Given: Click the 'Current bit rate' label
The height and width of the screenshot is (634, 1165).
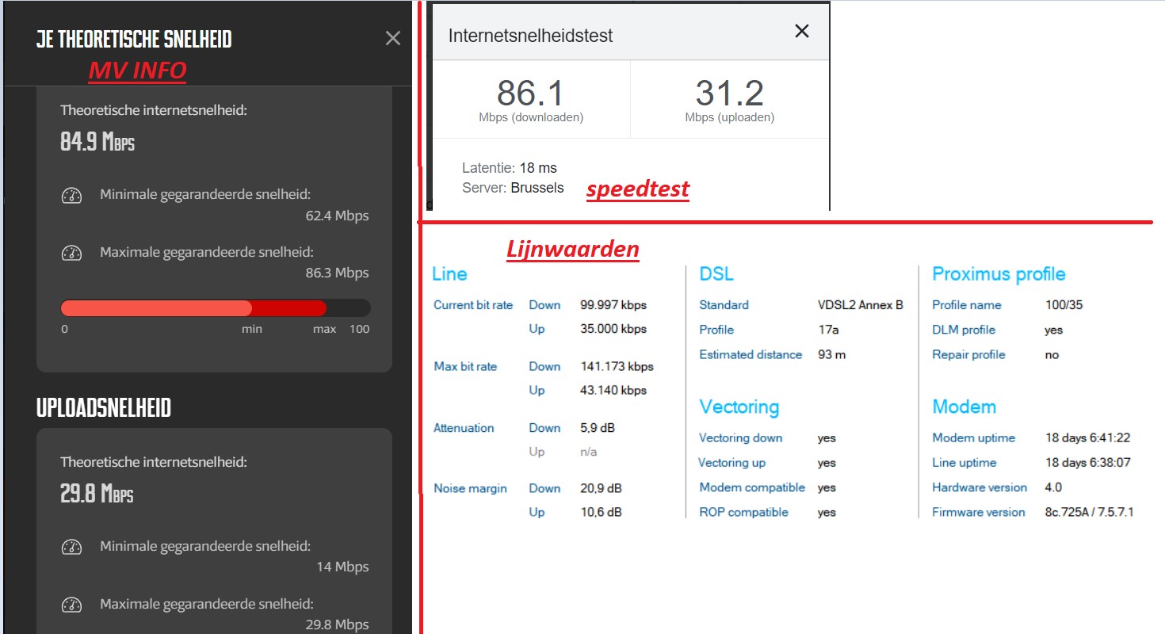Looking at the screenshot, I should 473,305.
